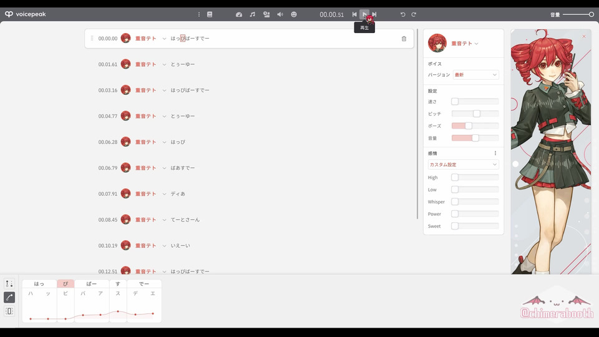Click the text ディあ on 00.07.91 line

point(178,194)
